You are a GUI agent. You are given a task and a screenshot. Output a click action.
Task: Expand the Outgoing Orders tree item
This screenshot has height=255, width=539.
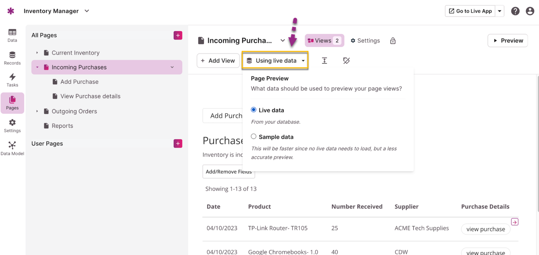(37, 111)
